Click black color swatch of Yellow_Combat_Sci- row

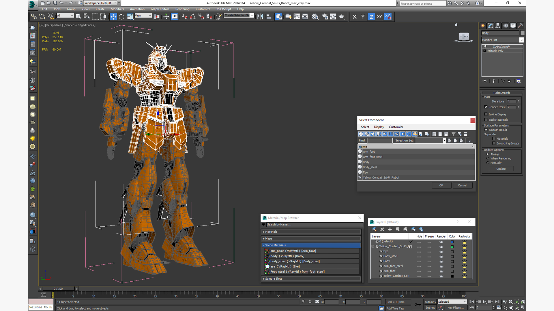452,276
